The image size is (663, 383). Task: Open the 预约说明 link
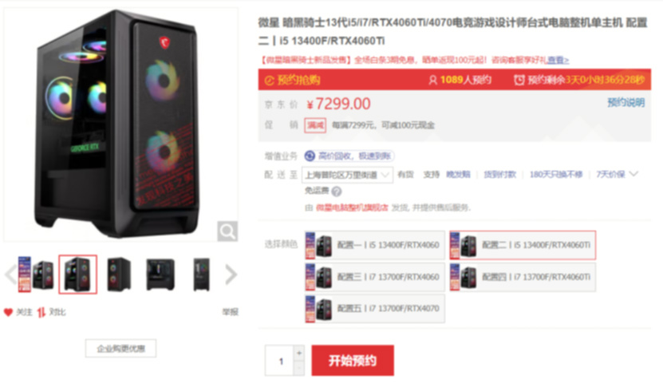626,102
